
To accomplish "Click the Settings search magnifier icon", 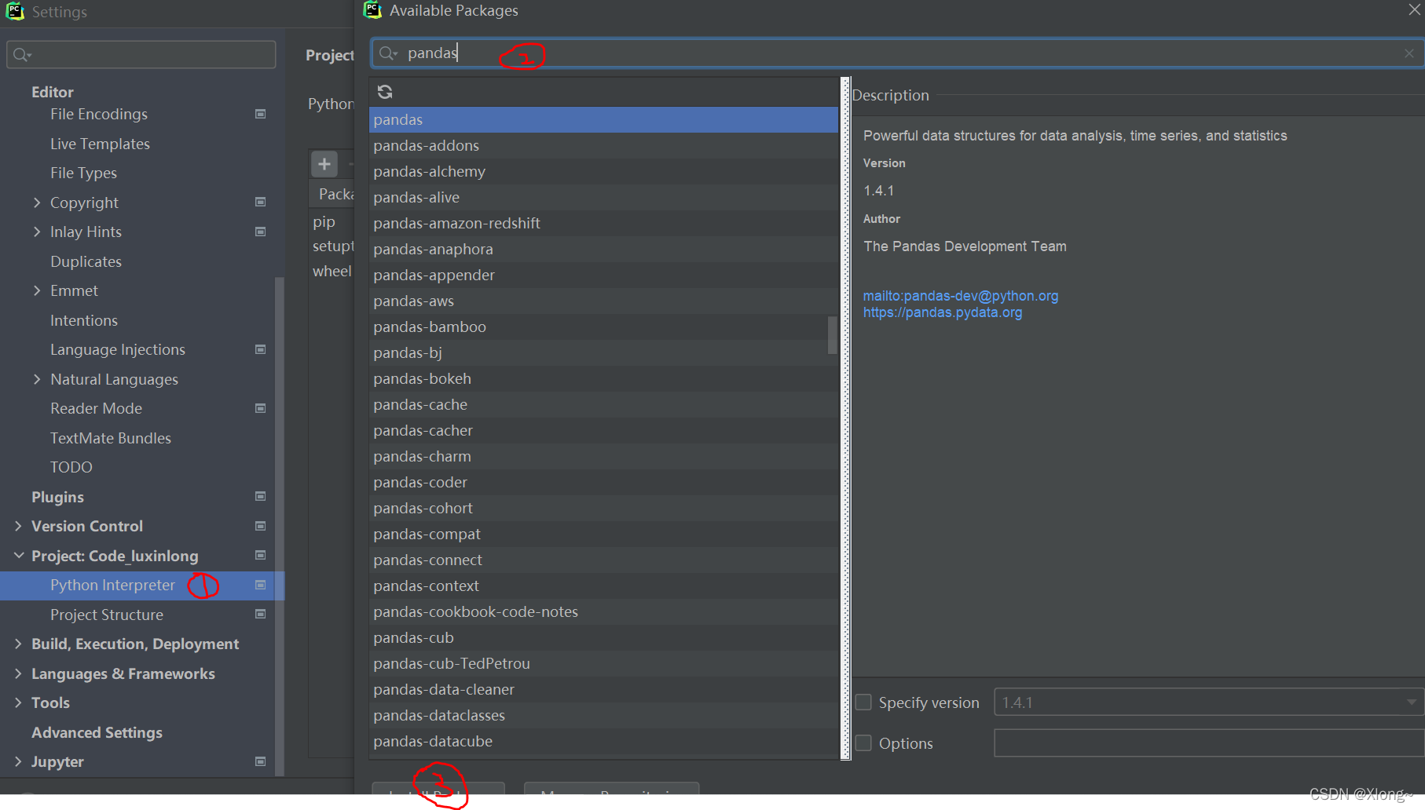I will tap(22, 55).
